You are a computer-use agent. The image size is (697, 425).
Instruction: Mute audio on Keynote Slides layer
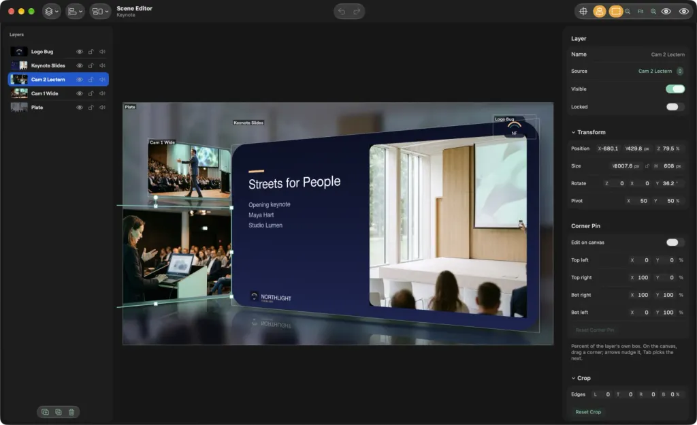point(102,65)
